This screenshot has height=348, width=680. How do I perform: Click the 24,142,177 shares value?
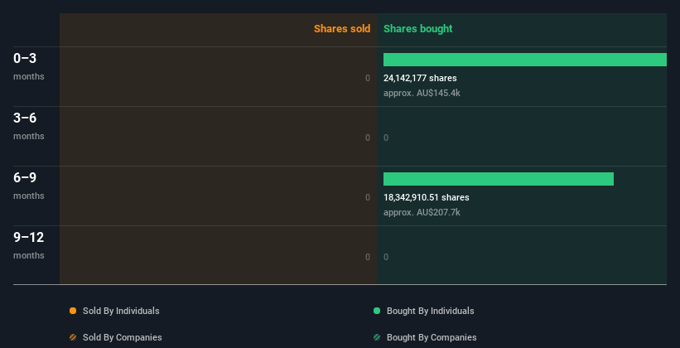(x=420, y=78)
